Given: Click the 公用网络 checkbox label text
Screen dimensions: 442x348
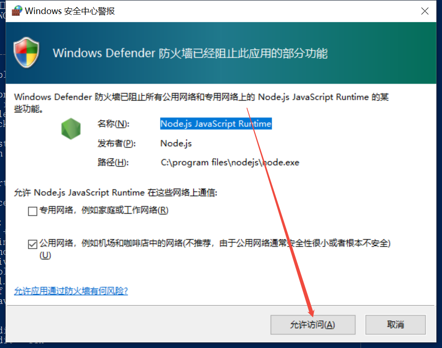Looking at the screenshot, I should pos(215,249).
